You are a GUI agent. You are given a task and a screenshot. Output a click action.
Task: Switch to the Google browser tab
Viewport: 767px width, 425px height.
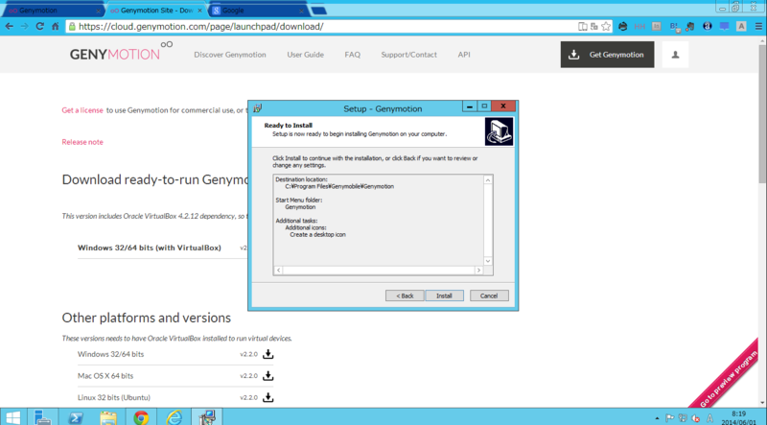257,11
